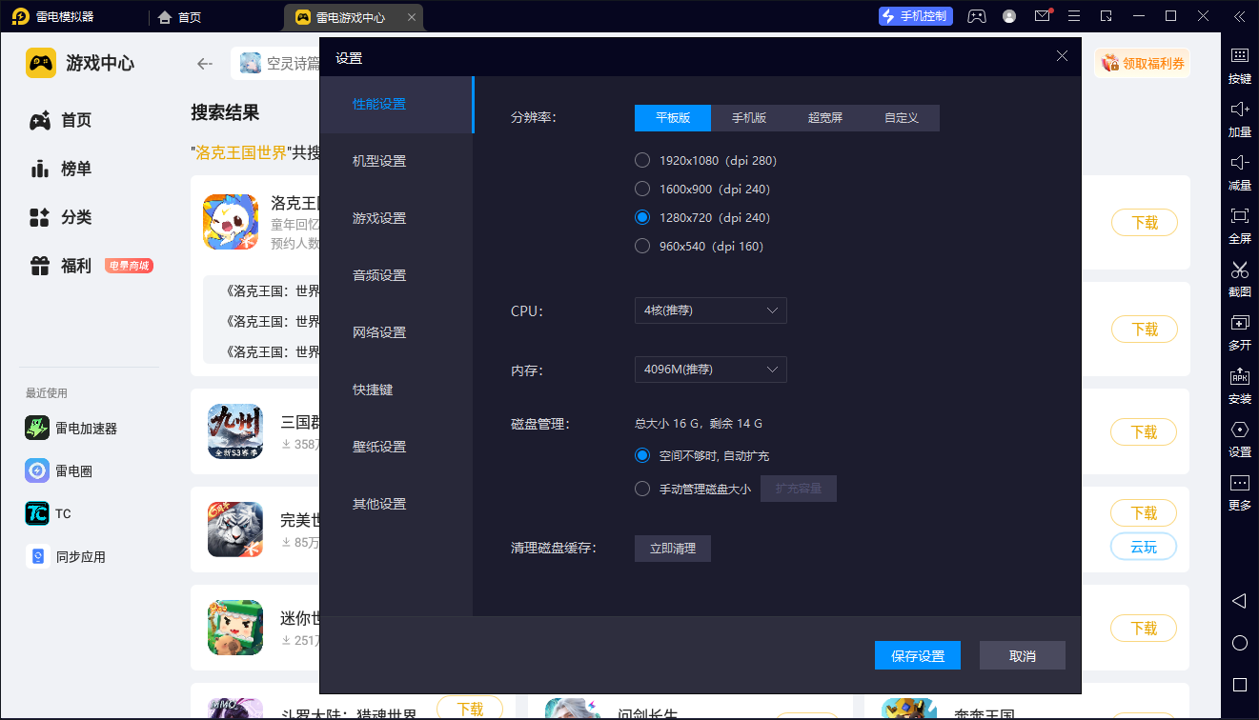1259x720 pixels.
Task: Tap the Android recent apps square
Action: click(1239, 685)
